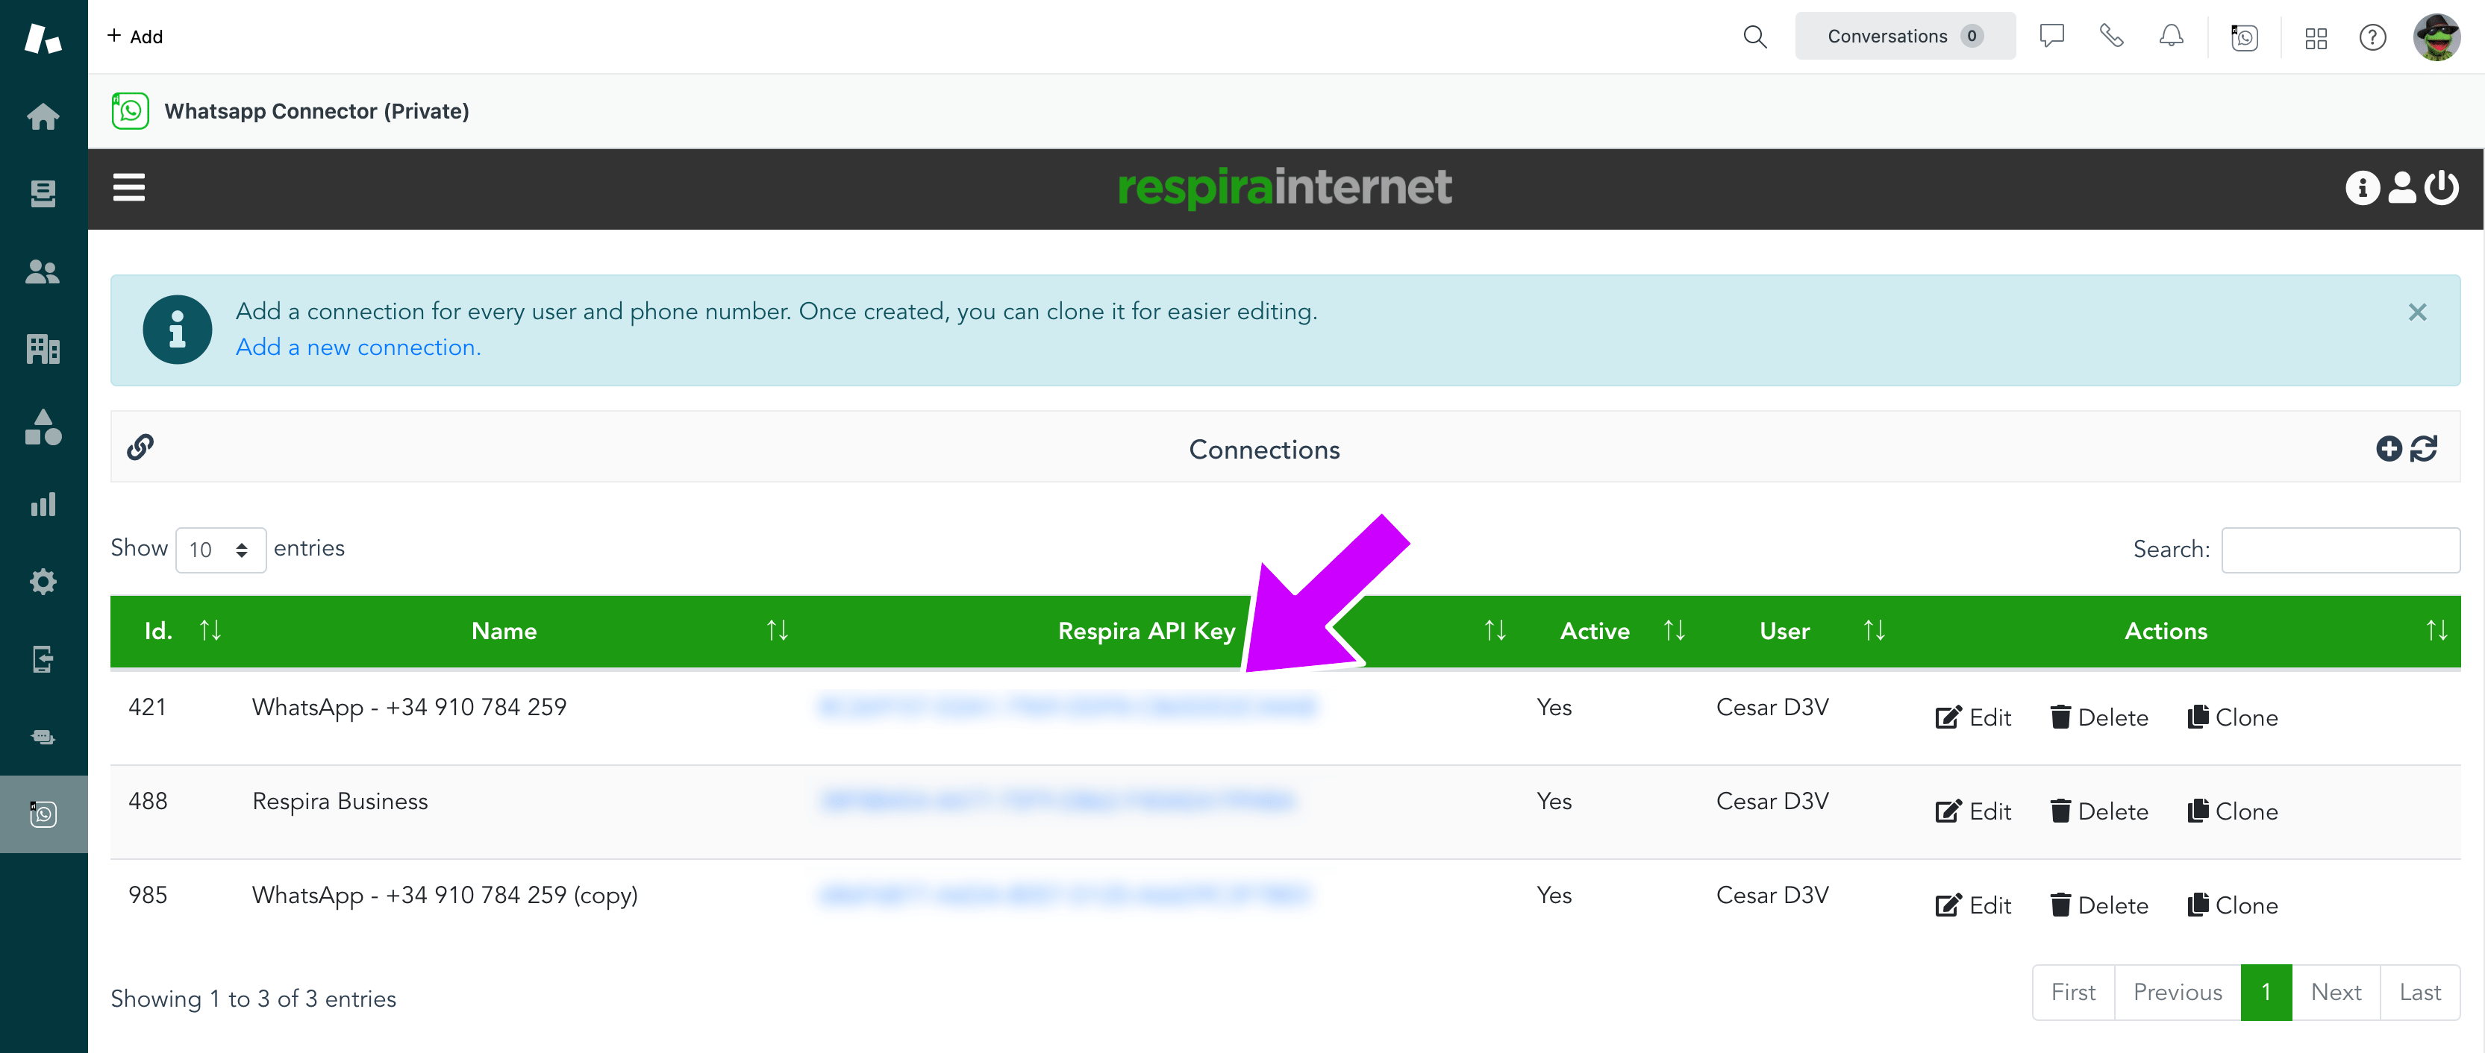Viewport: 2485px width, 1053px height.
Task: Select page 1 in pagination
Action: coord(2266,993)
